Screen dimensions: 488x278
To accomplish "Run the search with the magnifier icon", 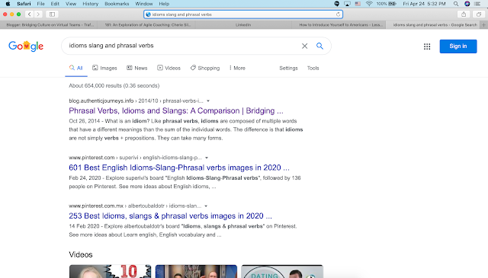I will [319, 46].
